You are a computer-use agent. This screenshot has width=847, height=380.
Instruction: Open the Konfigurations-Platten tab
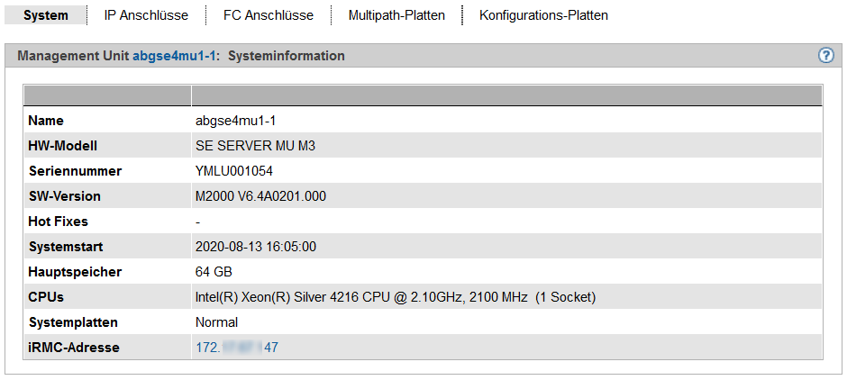point(543,15)
